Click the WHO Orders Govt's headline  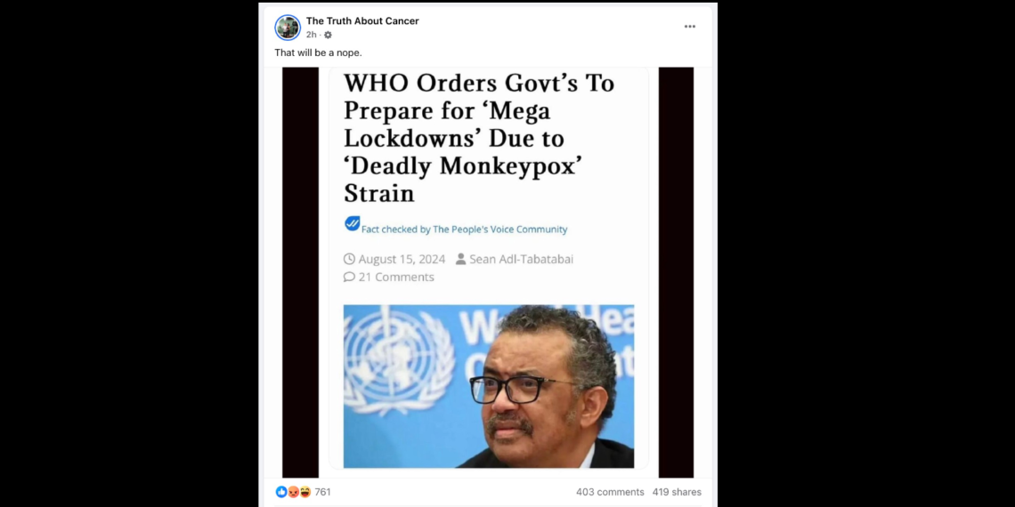[479, 138]
